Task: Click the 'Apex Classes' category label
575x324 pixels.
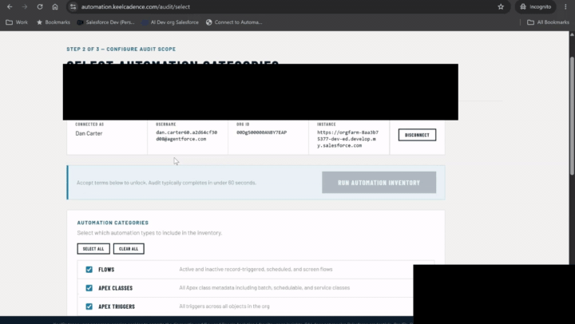Action: [x=116, y=288]
